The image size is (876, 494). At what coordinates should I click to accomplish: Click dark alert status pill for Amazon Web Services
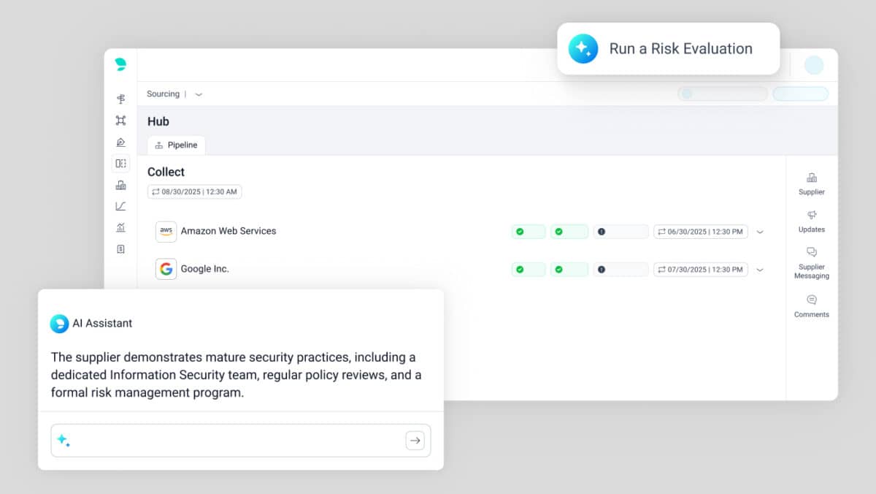click(x=620, y=232)
